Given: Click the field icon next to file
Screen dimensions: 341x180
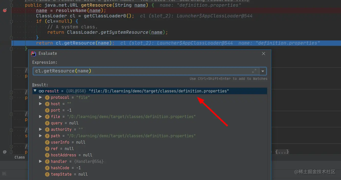Looking at the screenshot, I should pos(47,117).
